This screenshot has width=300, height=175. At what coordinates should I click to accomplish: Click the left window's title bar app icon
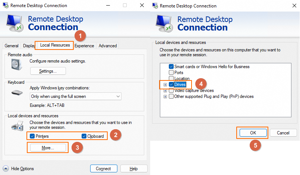[x=6, y=5]
